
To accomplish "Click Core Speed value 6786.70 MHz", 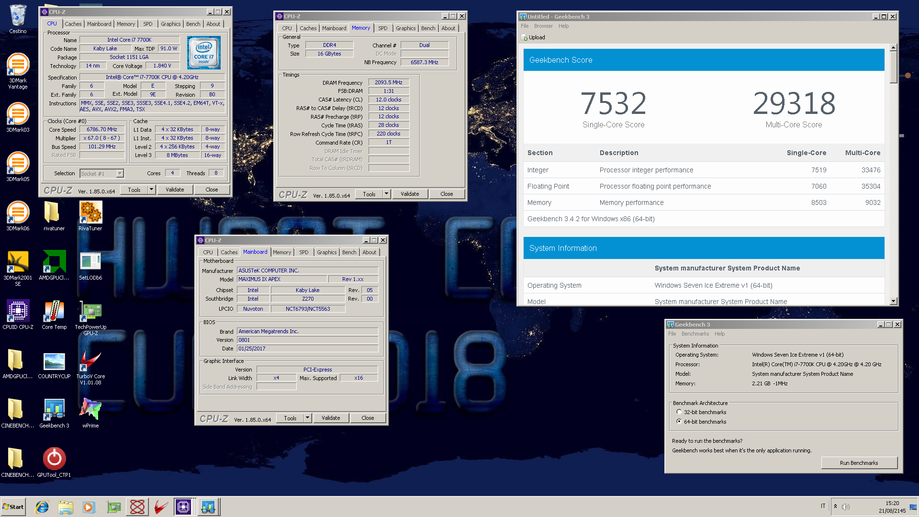I will point(102,129).
